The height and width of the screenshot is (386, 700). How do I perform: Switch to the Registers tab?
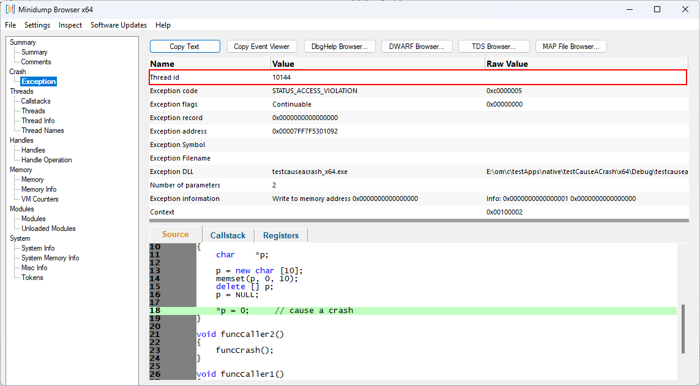(x=281, y=235)
